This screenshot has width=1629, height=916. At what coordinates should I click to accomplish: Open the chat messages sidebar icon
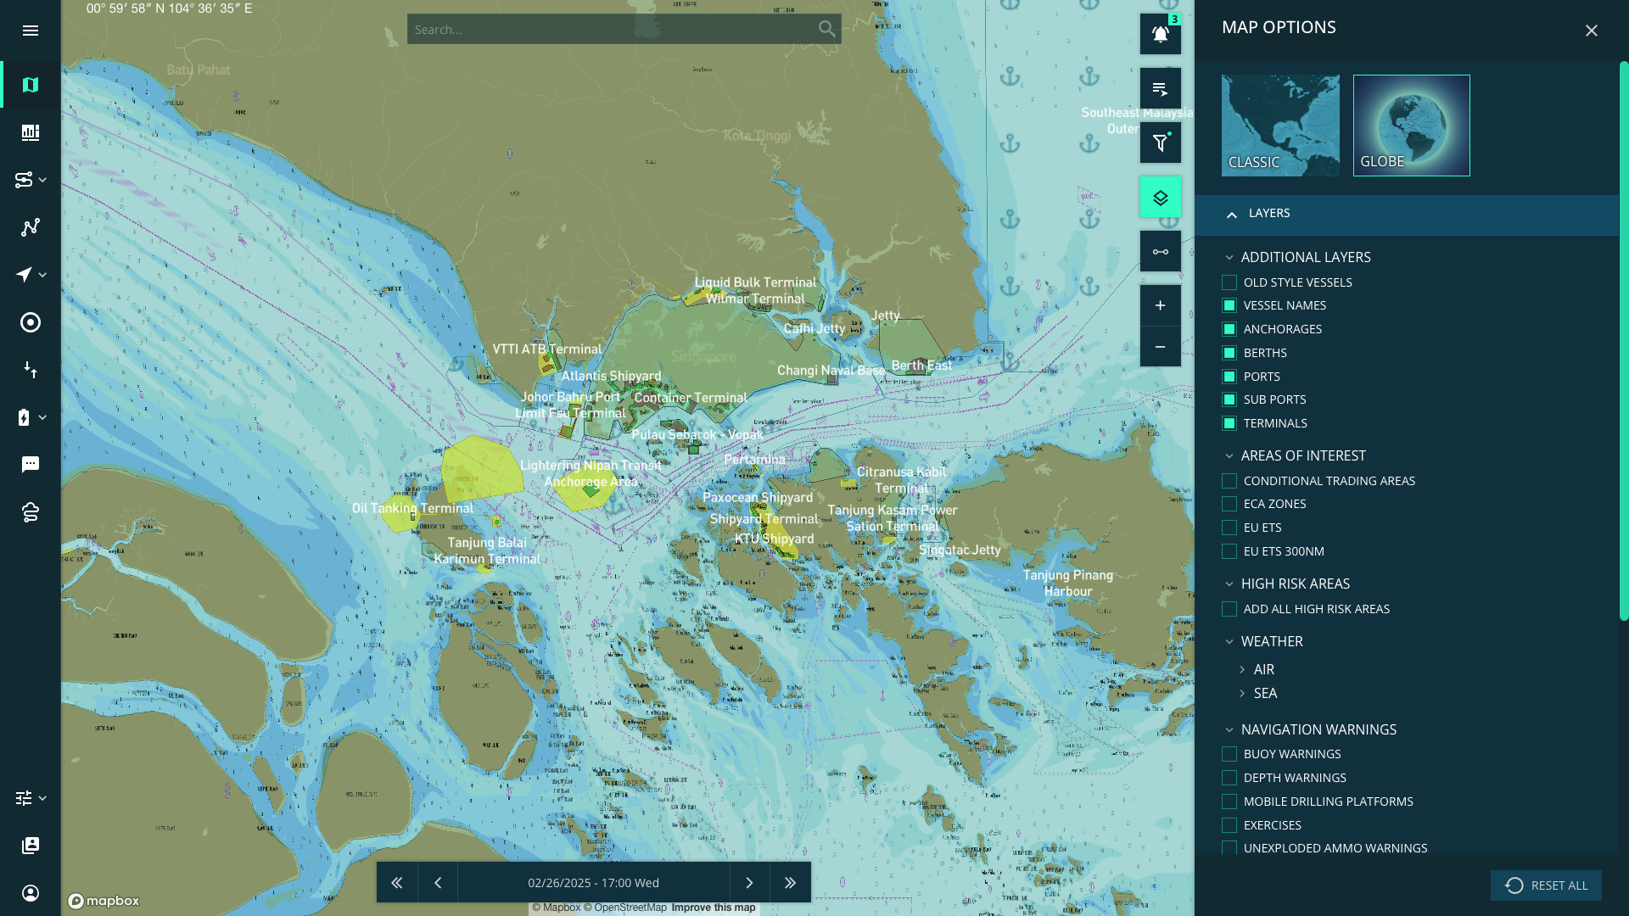pyautogui.click(x=31, y=465)
